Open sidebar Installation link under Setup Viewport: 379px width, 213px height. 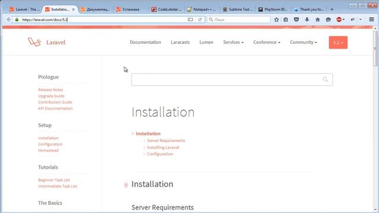(49, 138)
